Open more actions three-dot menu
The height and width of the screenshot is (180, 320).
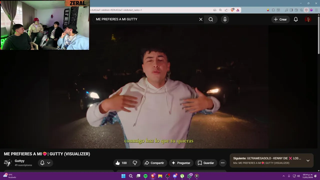pos(222,163)
